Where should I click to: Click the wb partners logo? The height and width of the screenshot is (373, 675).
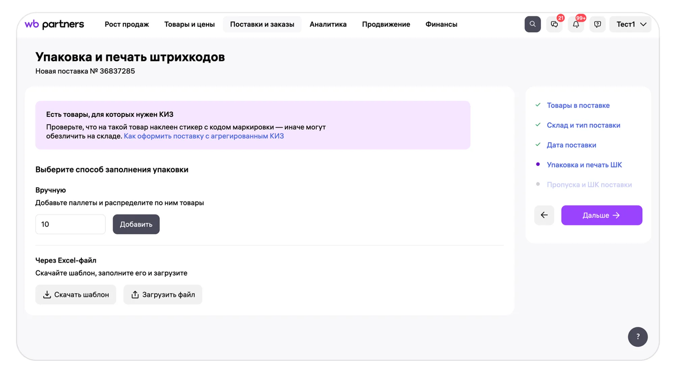(54, 24)
